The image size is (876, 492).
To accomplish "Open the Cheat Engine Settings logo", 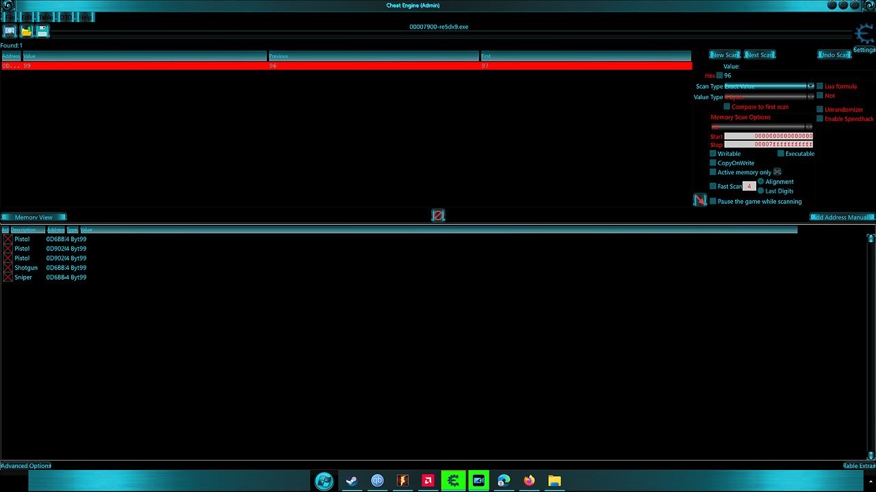I will tap(864, 34).
